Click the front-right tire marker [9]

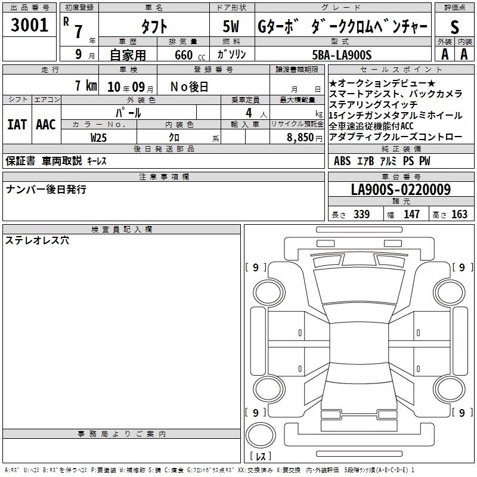(x=462, y=268)
